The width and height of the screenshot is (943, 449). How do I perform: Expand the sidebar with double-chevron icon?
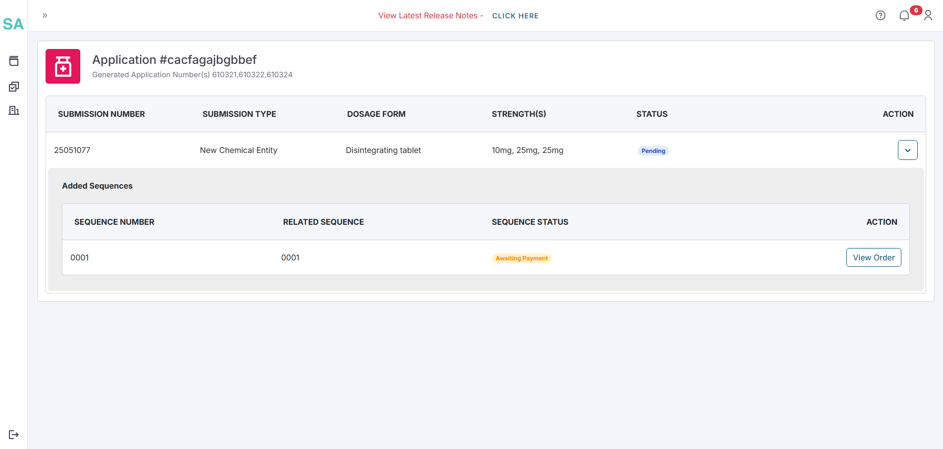click(45, 15)
